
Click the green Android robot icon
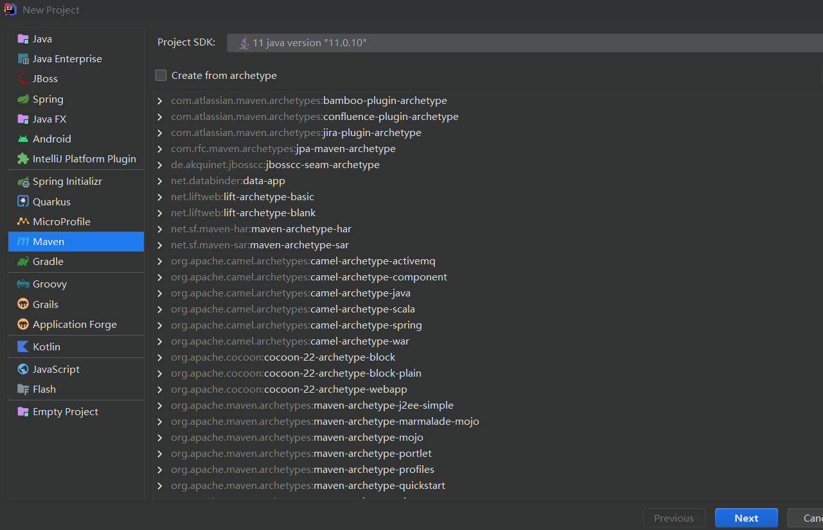tap(23, 139)
